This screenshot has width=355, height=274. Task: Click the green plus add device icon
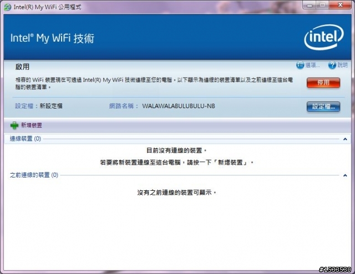(14, 125)
